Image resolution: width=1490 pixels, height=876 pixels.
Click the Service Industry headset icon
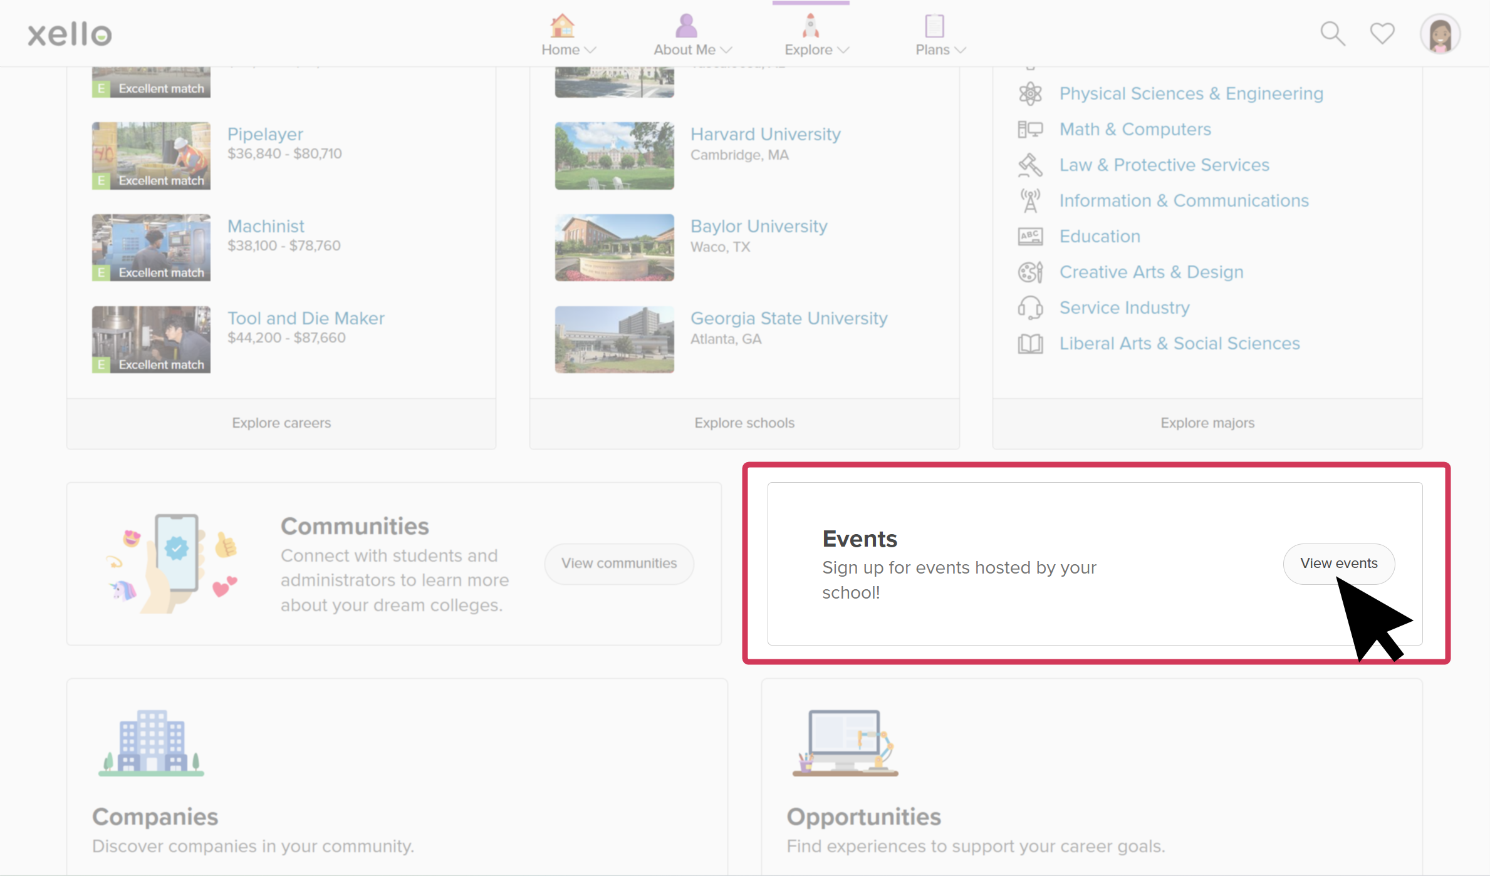[x=1030, y=307]
